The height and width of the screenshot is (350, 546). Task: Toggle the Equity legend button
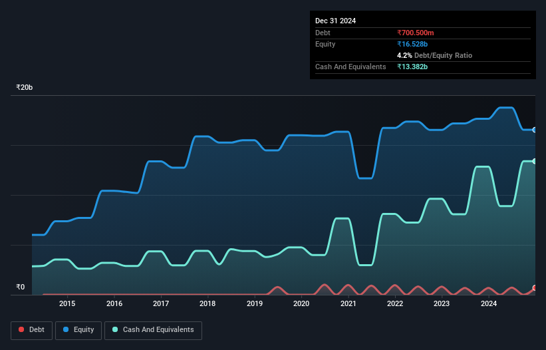(x=78, y=330)
